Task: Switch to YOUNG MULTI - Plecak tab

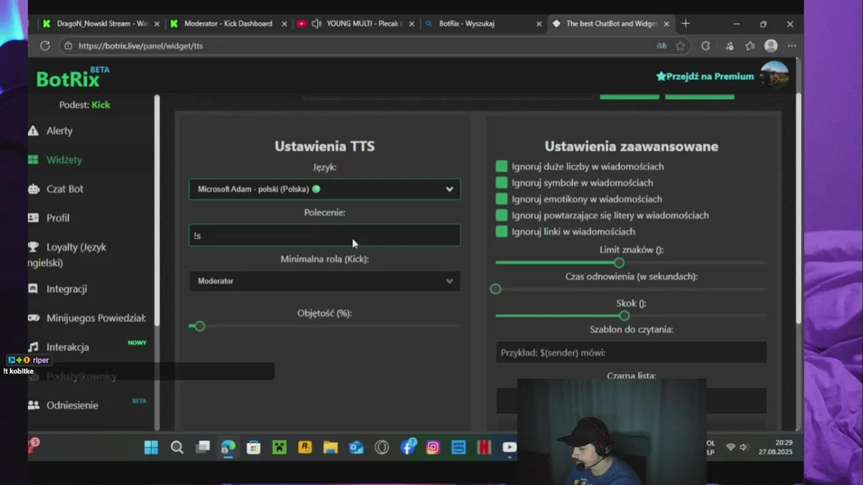Action: pyautogui.click(x=356, y=24)
